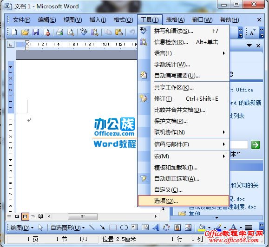This screenshot has width=269, height=247.
Task: Apply the Fill Color bucket
Action: (202, 227)
